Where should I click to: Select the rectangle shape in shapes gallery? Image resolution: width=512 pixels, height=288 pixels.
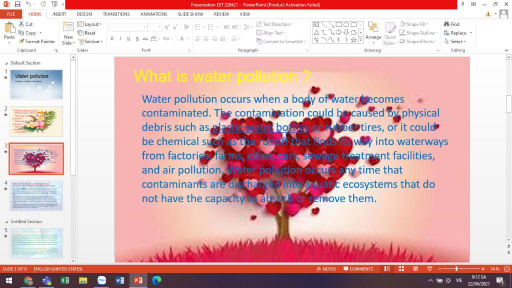tap(338, 24)
